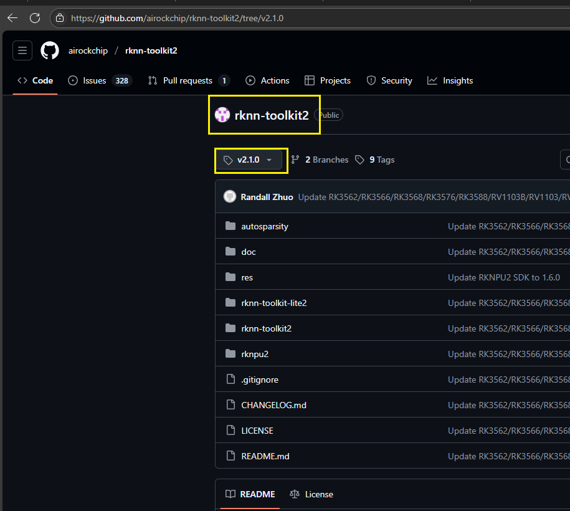Click the airockchip owner avatar
The image size is (570, 511).
point(222,115)
